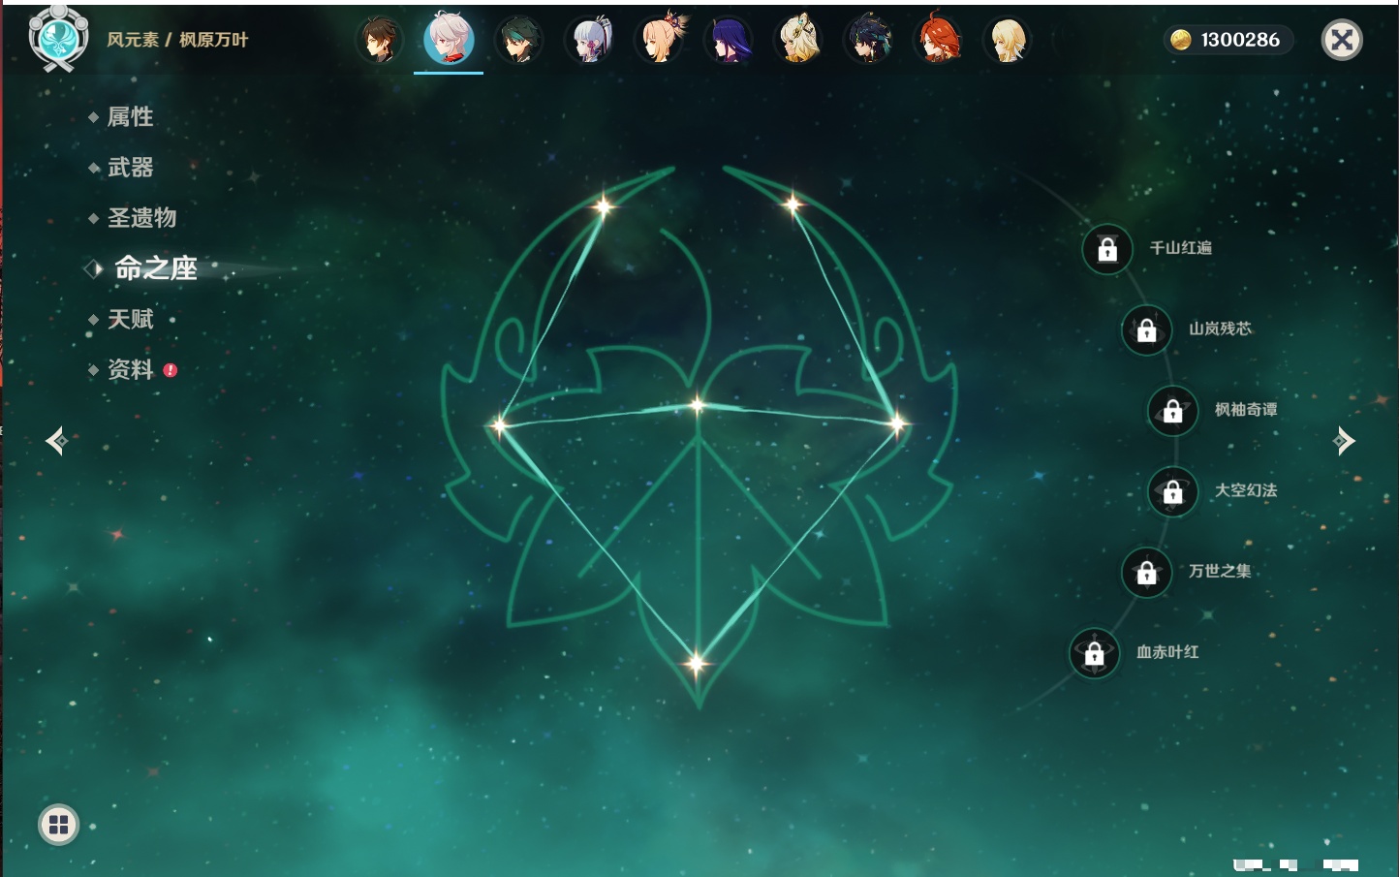
Task: Click the Mora amount 1300286
Action: tap(1240, 40)
